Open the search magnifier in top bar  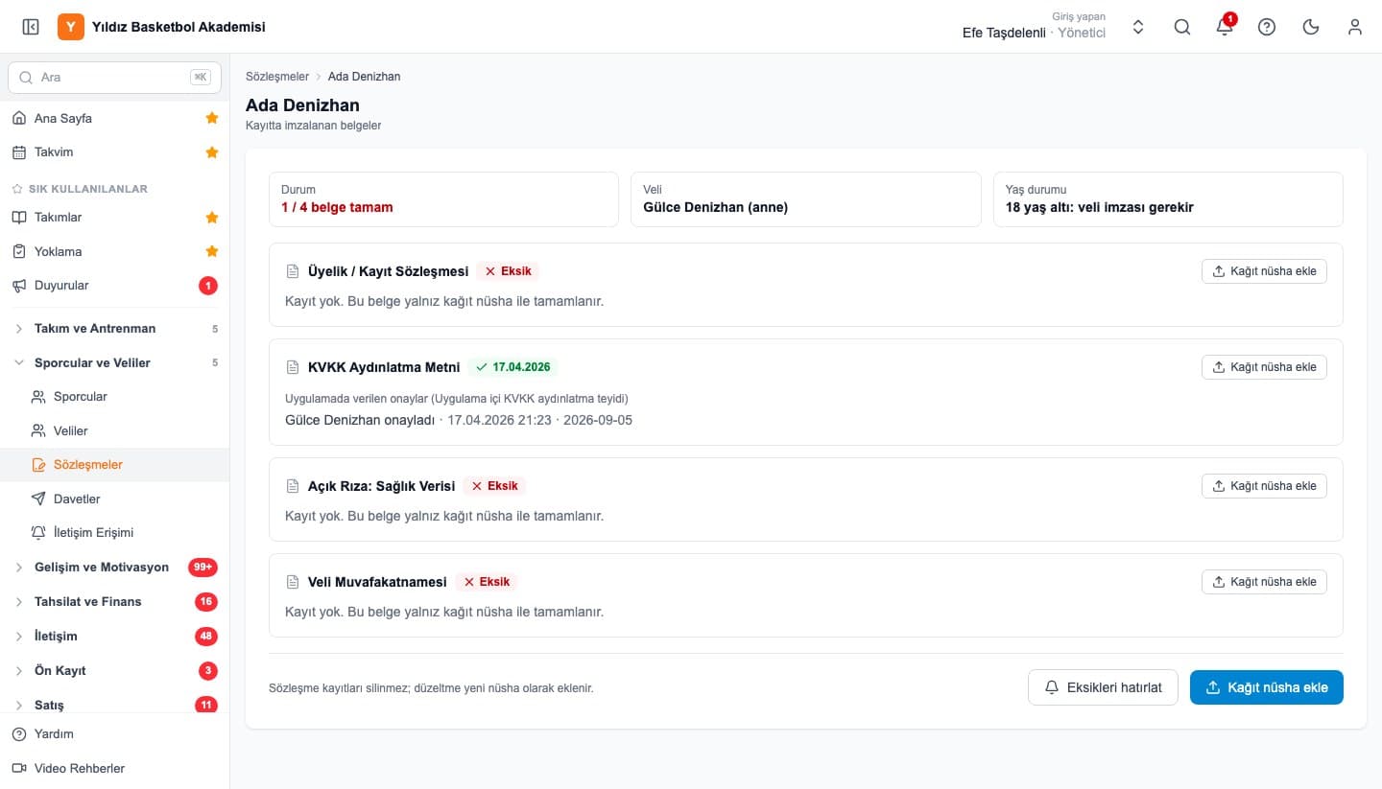(1182, 27)
